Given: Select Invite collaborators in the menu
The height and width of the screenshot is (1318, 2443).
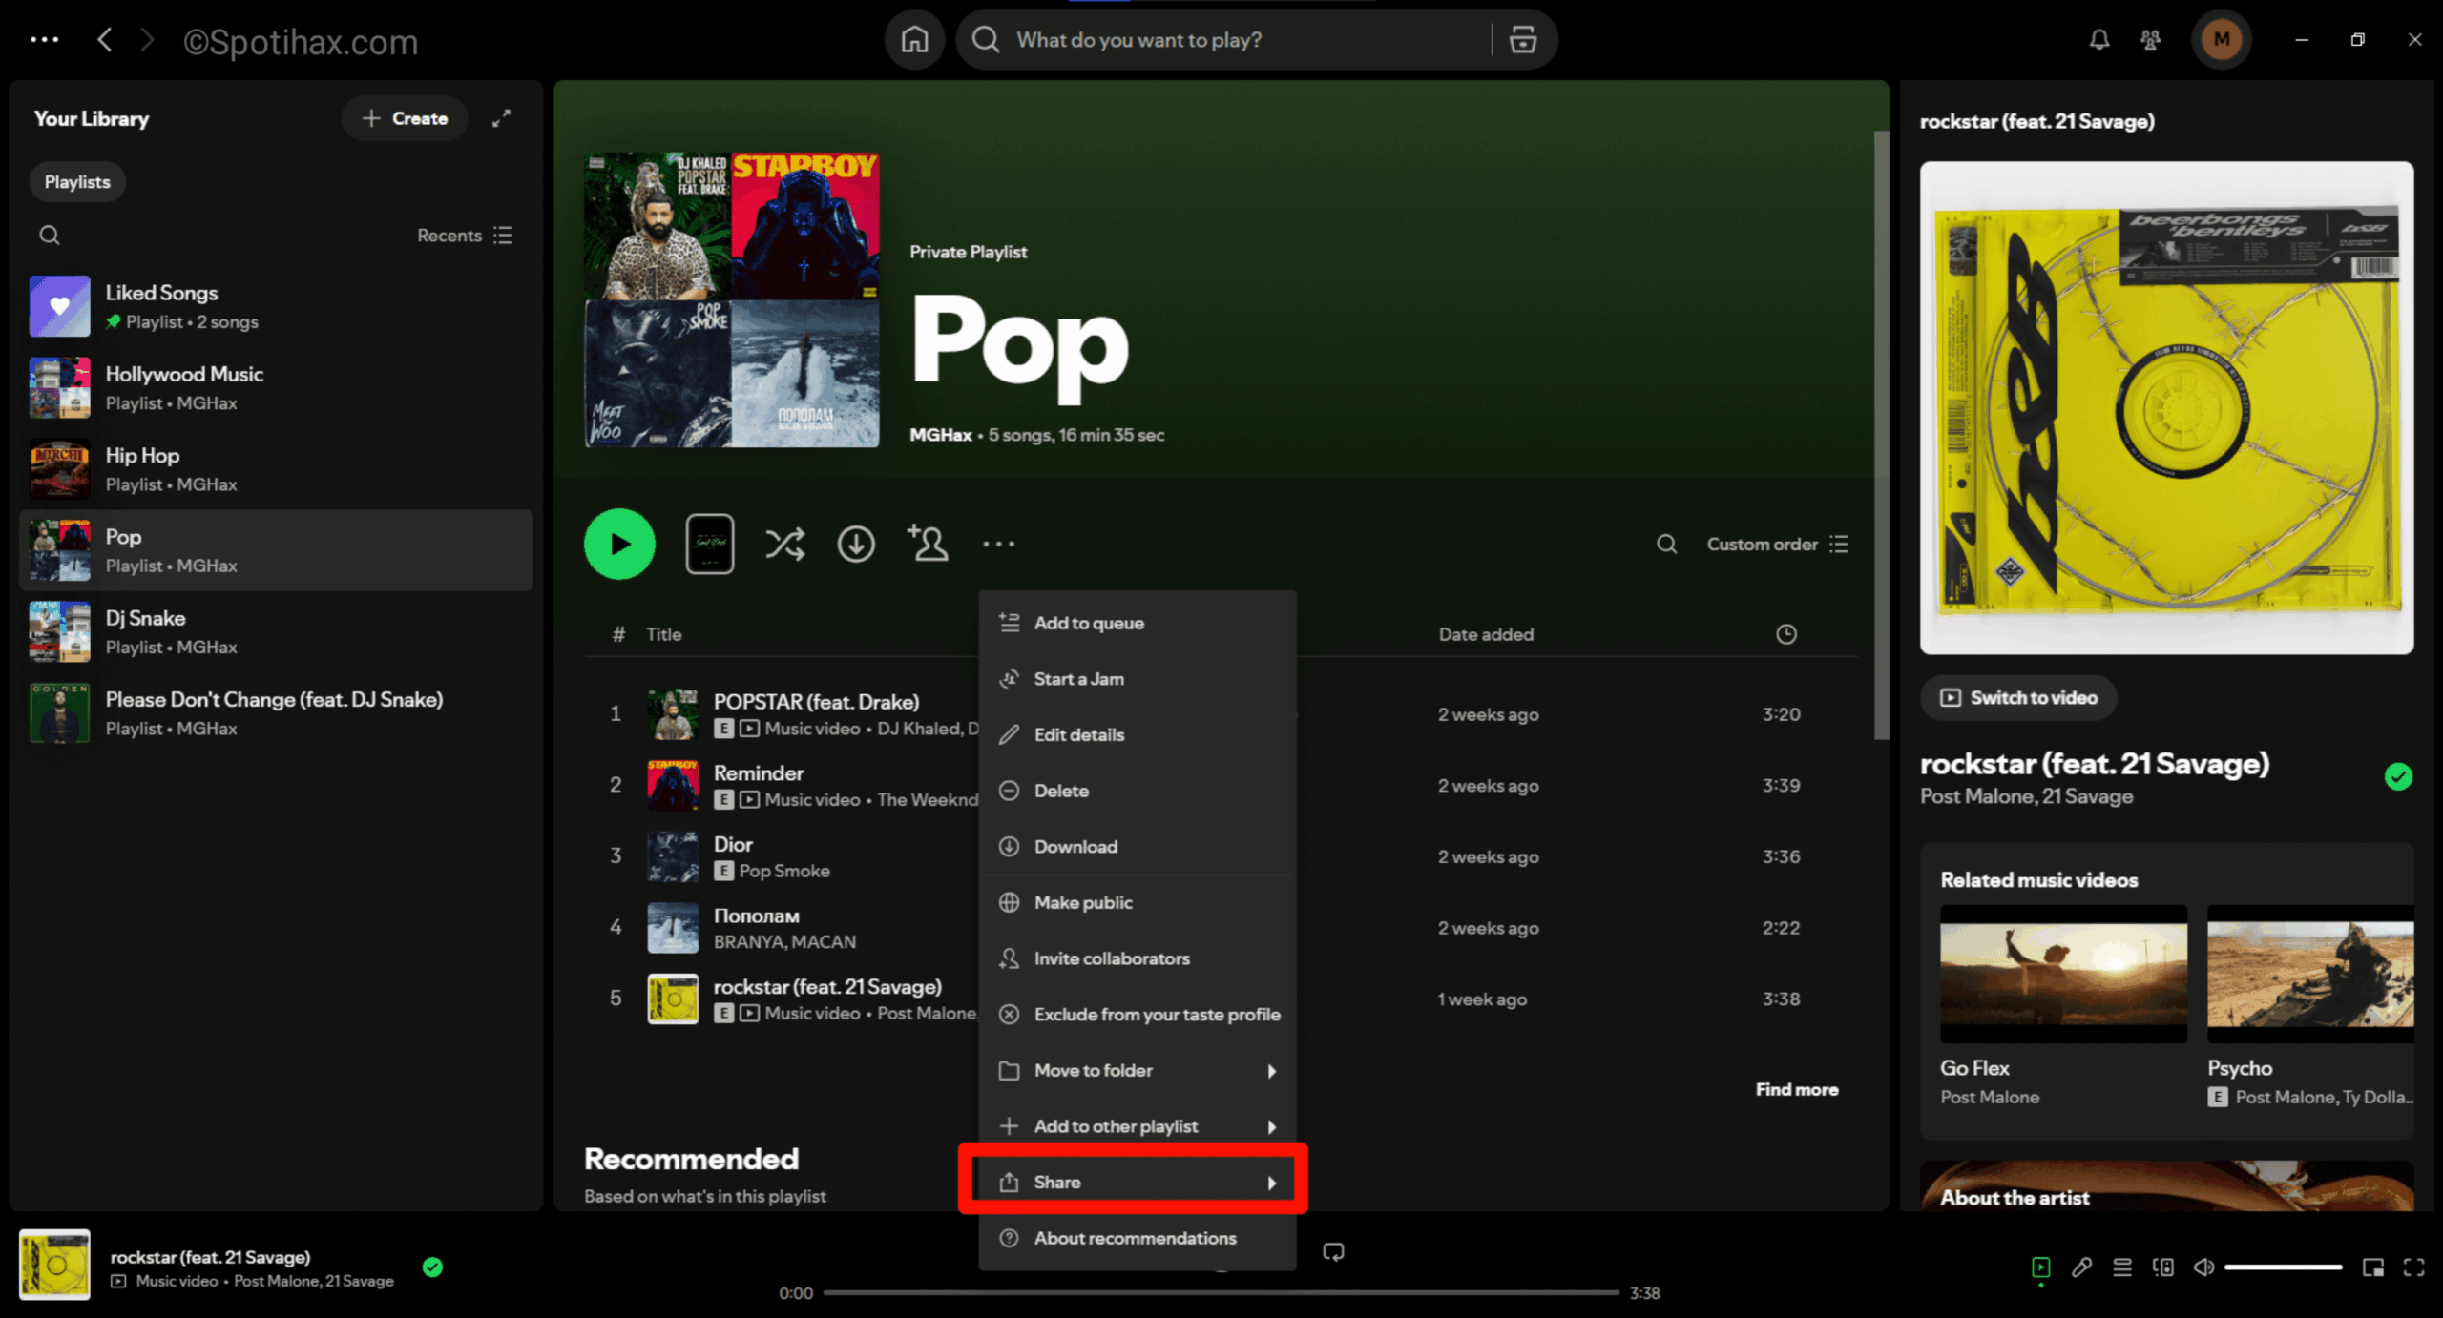Looking at the screenshot, I should click(x=1137, y=958).
